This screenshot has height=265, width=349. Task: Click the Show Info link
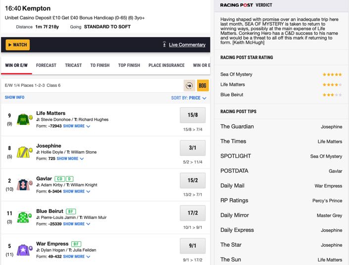(14, 97)
